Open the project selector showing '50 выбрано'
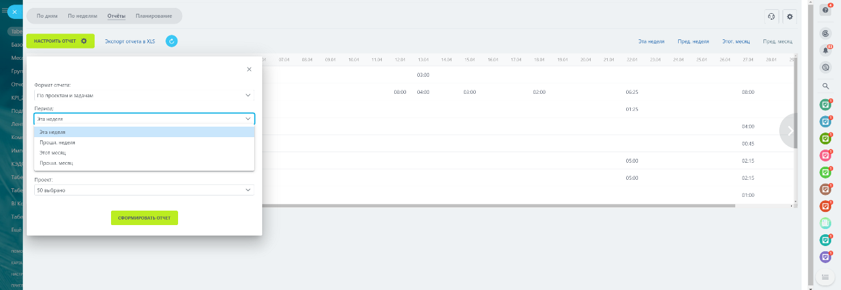Image resolution: width=841 pixels, height=290 pixels. [144, 190]
